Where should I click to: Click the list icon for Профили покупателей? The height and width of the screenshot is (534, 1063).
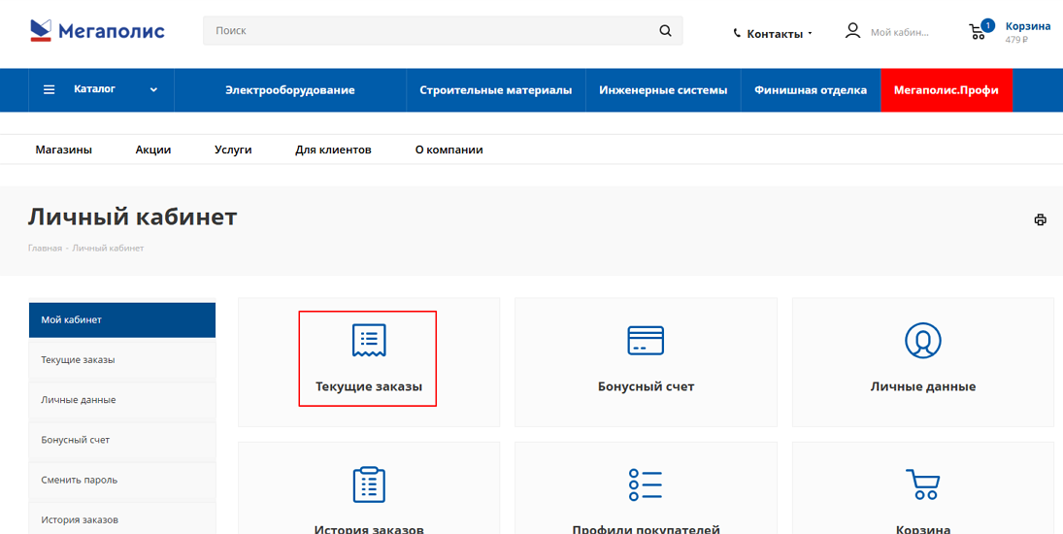(646, 484)
